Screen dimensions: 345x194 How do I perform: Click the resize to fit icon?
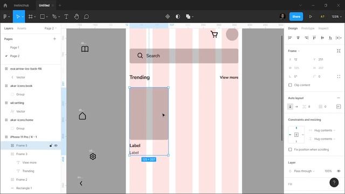coord(339,51)
